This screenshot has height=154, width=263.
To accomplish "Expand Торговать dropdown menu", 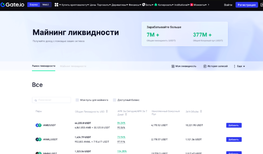I will [x=104, y=5].
